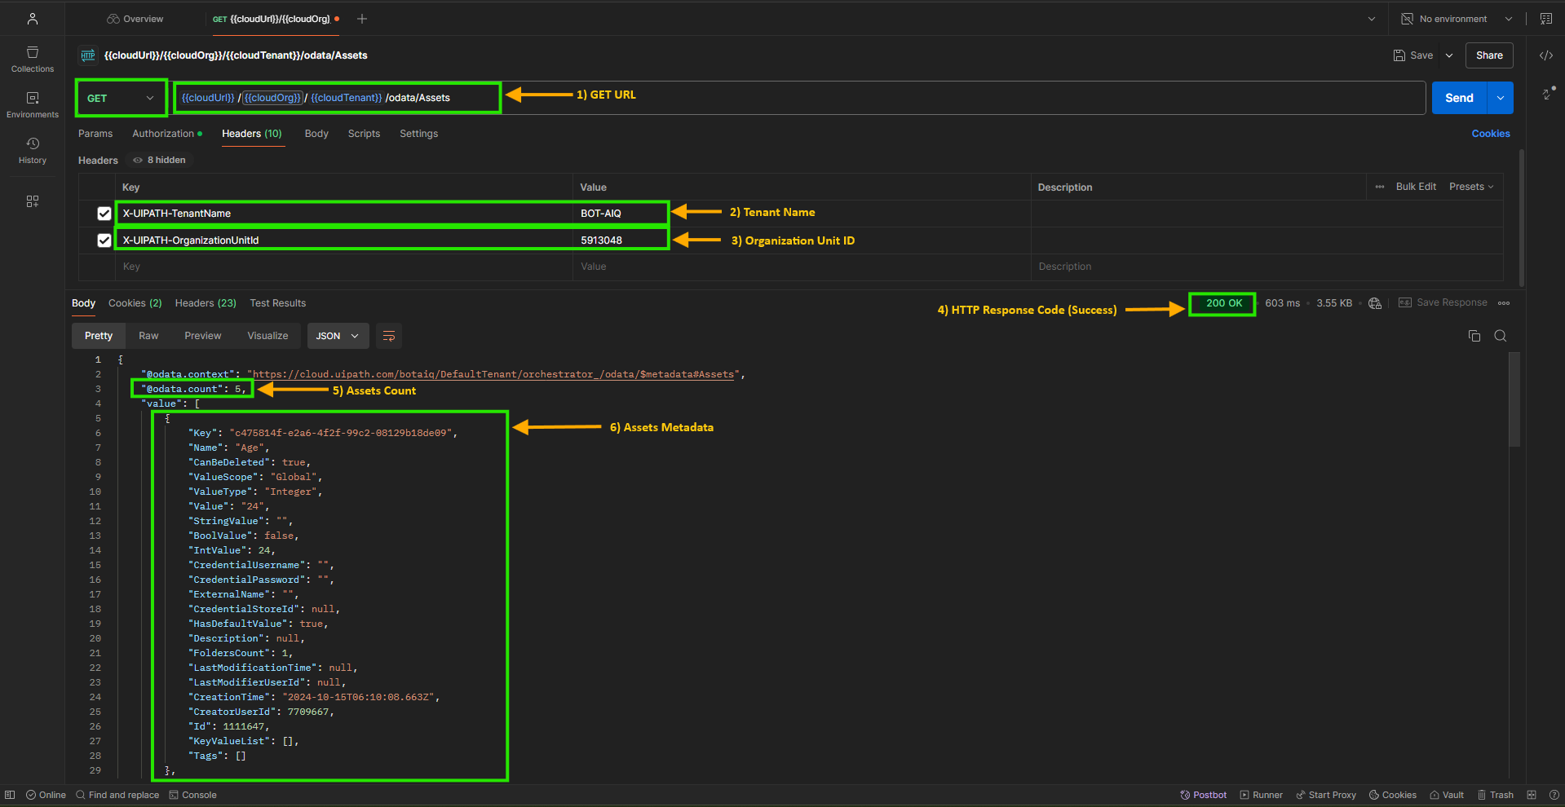Click the empty header Key field

tap(344, 267)
